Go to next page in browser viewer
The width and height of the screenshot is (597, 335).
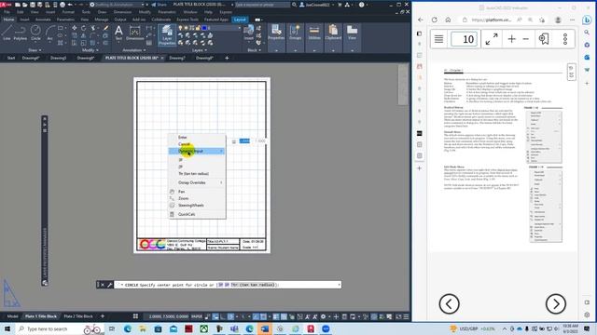556,304
